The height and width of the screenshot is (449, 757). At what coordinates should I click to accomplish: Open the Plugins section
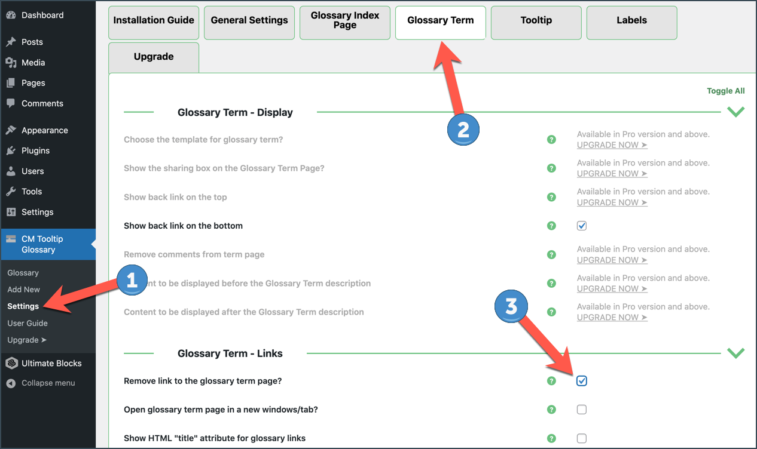pos(35,150)
